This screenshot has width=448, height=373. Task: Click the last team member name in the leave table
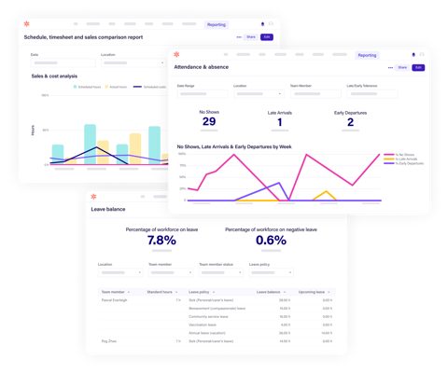pyautogui.click(x=109, y=341)
